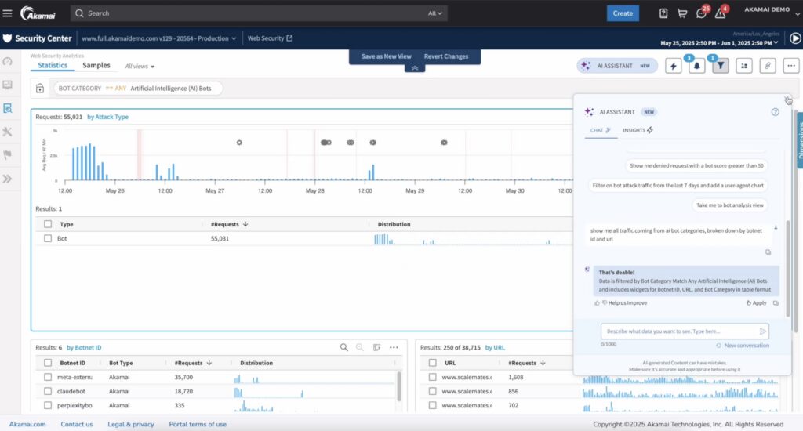The width and height of the screenshot is (803, 431).
Task: Check the URL row with 1,608 requests
Action: [x=433, y=377]
